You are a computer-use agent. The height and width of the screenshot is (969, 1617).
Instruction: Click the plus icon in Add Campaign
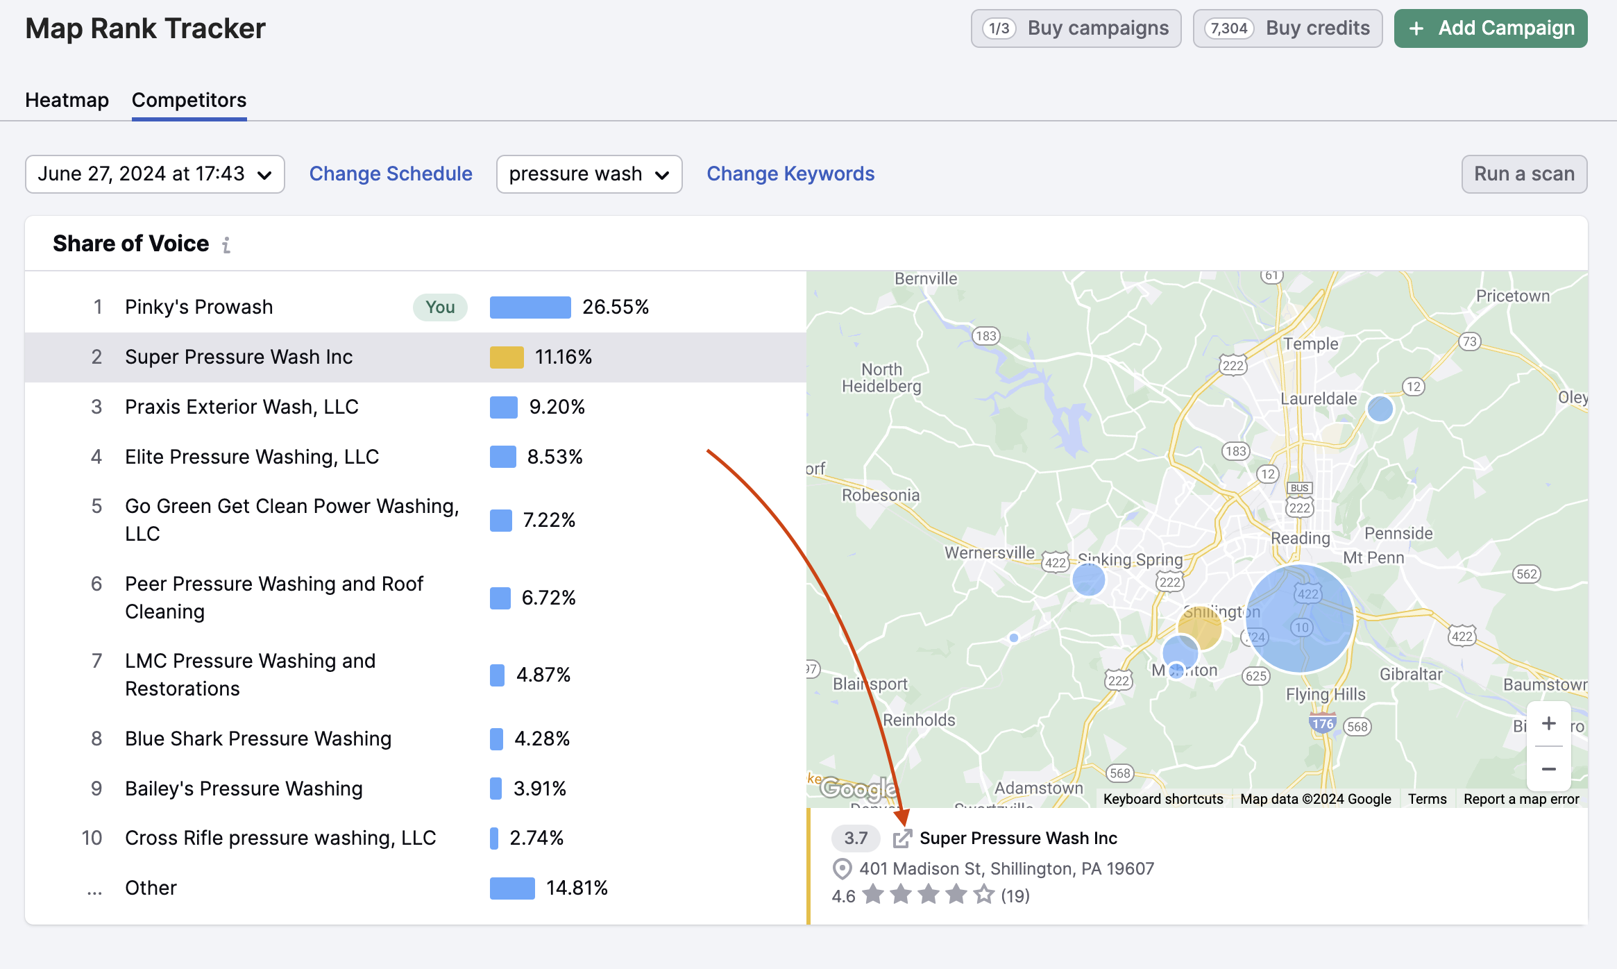tap(1416, 28)
